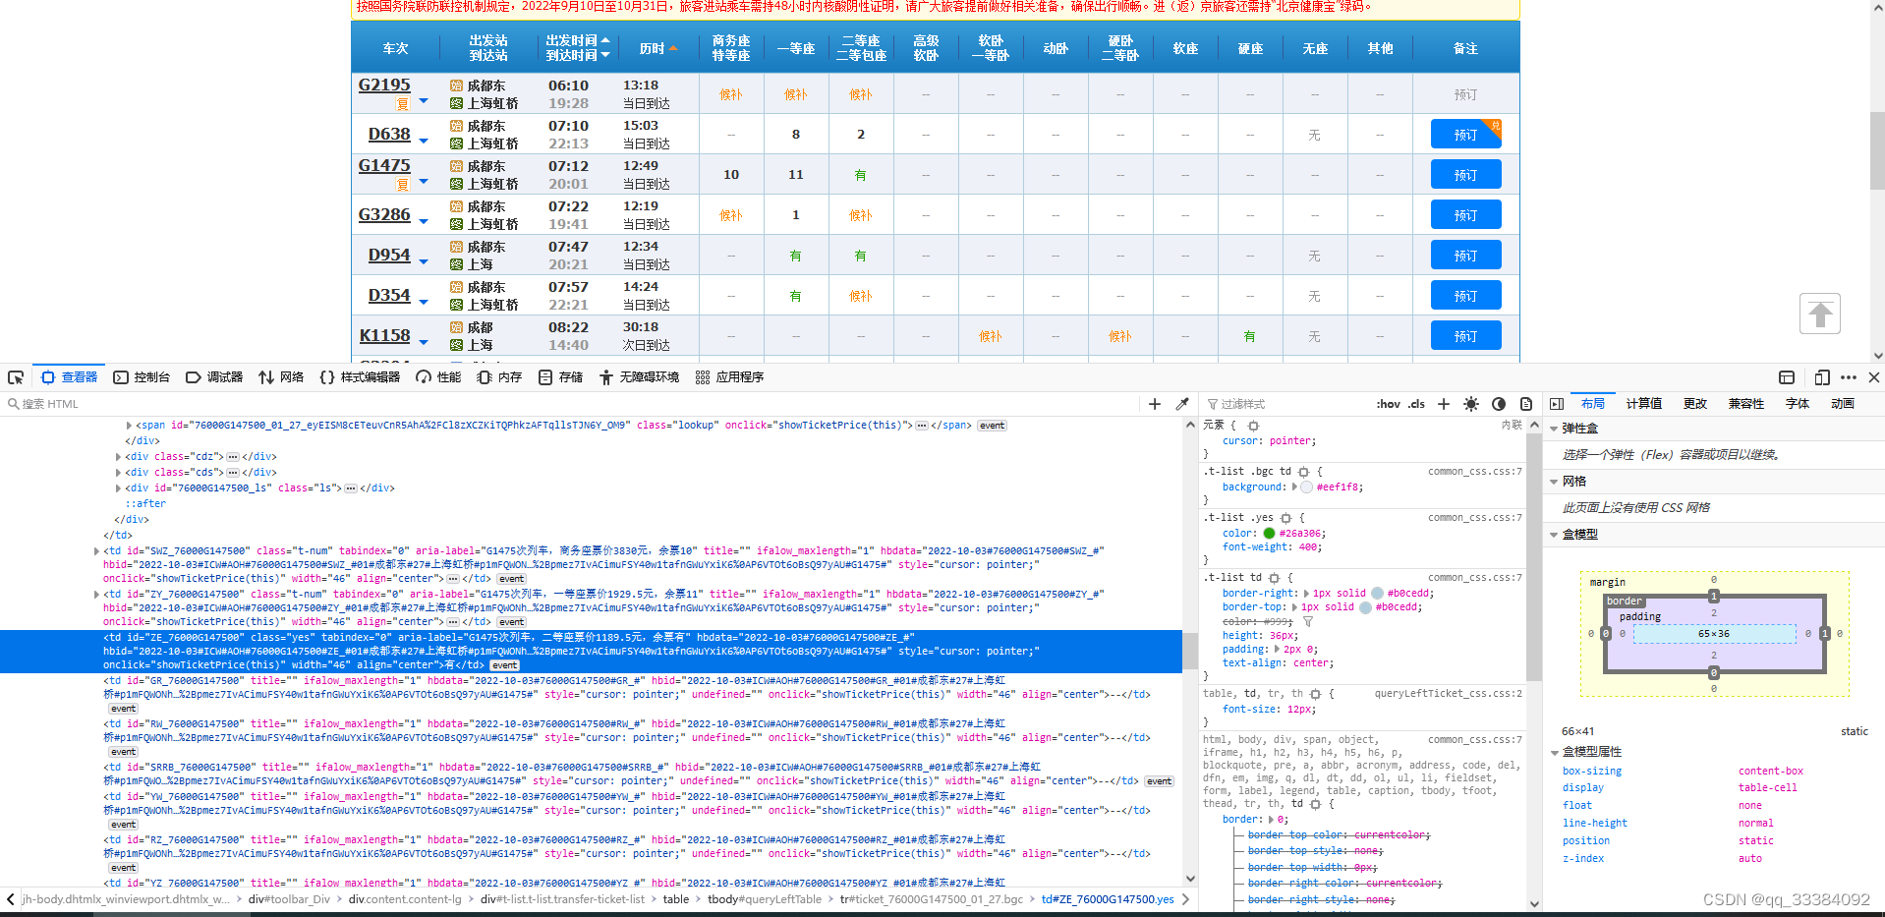This screenshot has height=917, width=1885.
Task: Expand the div class cds node
Action: [118, 473]
